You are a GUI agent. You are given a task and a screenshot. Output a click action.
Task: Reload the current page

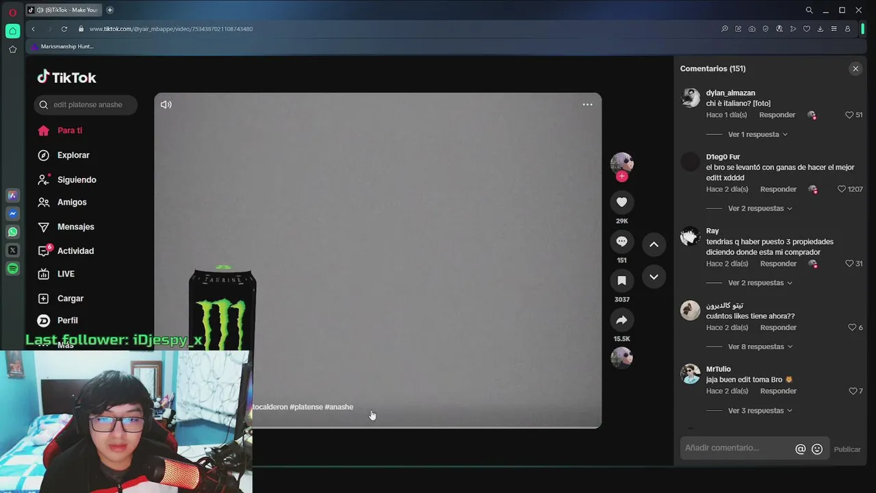click(64, 29)
